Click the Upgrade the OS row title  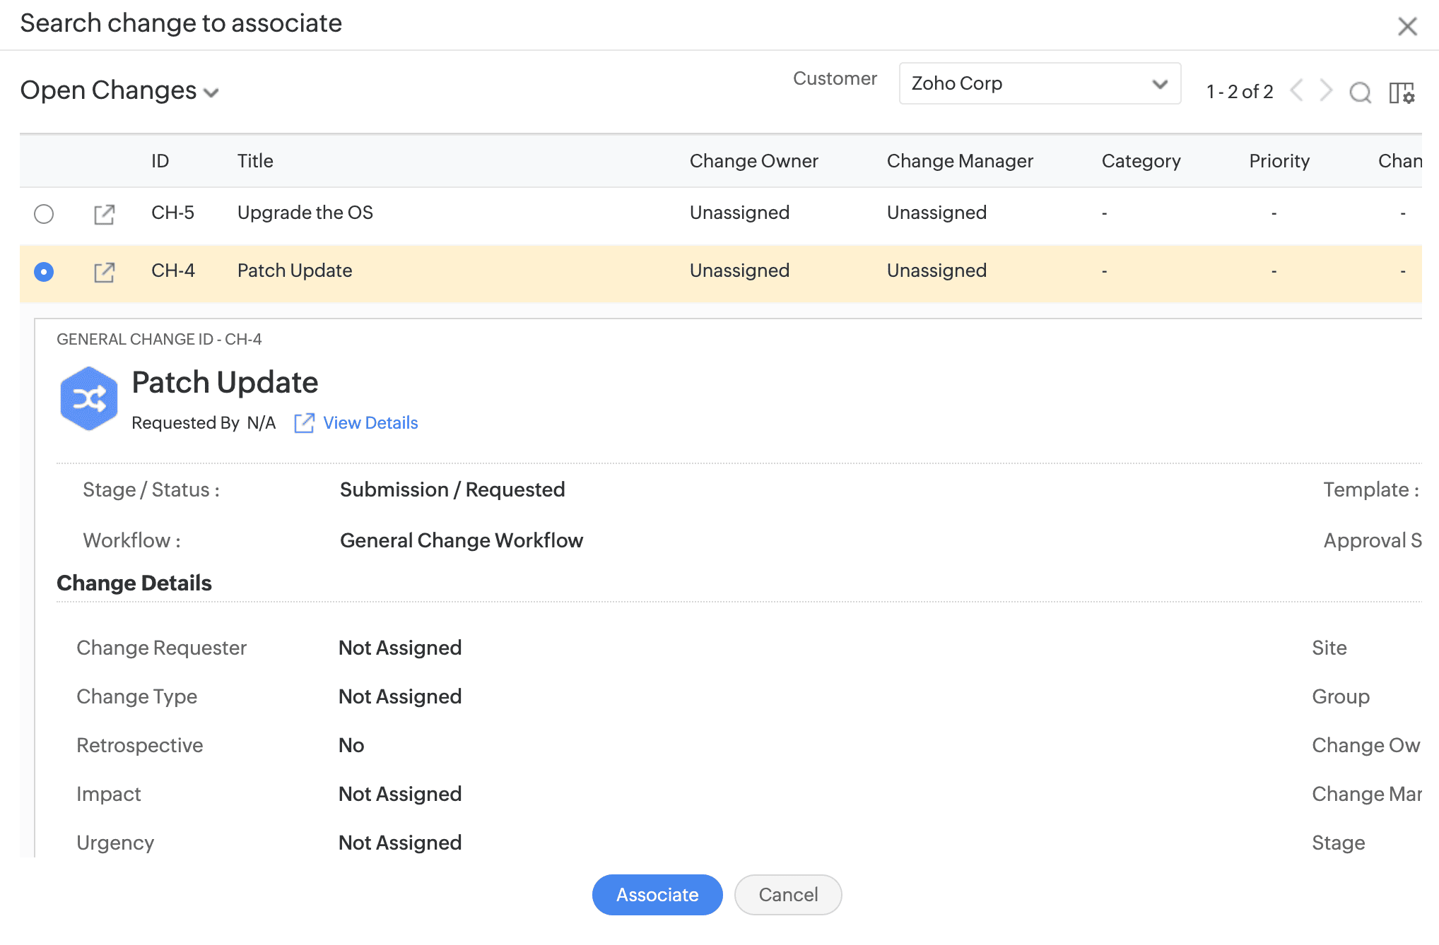coord(305,213)
